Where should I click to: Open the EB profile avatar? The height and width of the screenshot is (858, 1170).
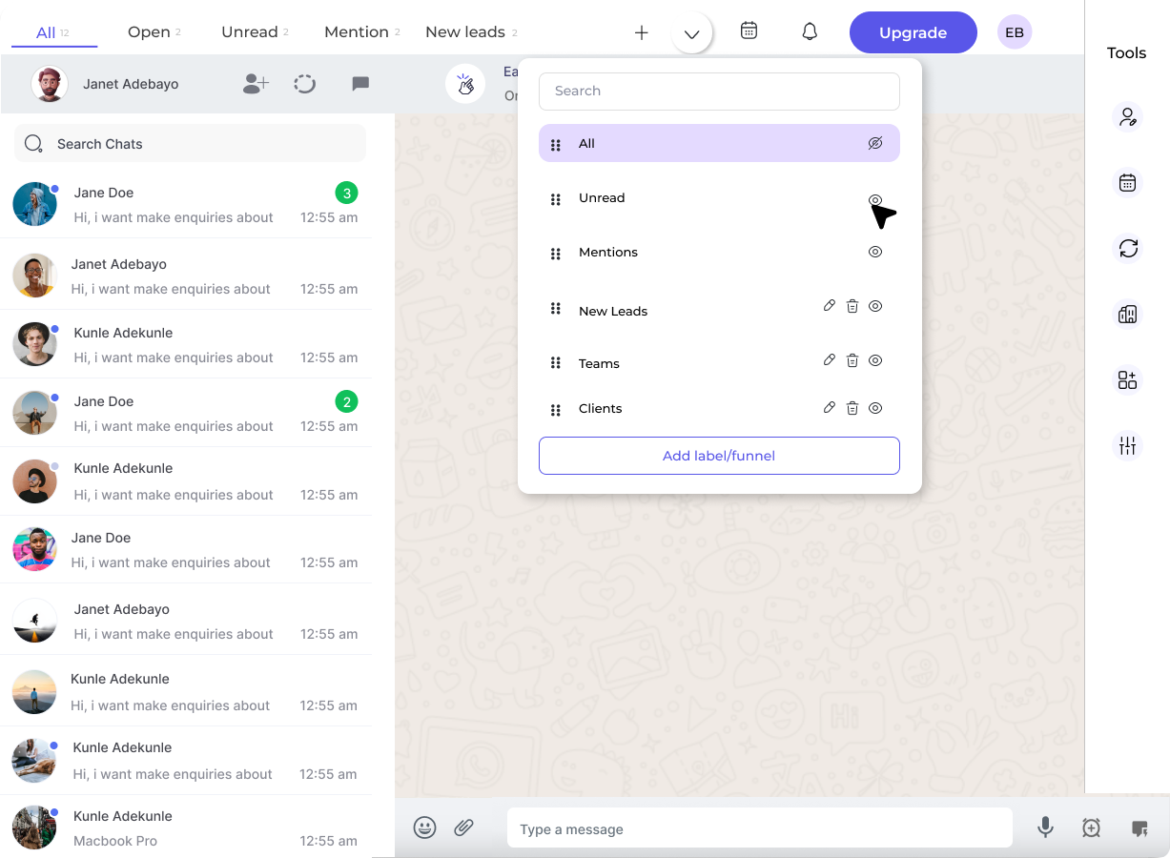click(1015, 32)
